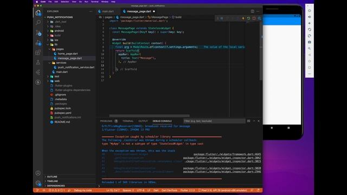Open pubspec.yaml in the explorer
This screenshot has height=195, width=347.
pos(63,113)
